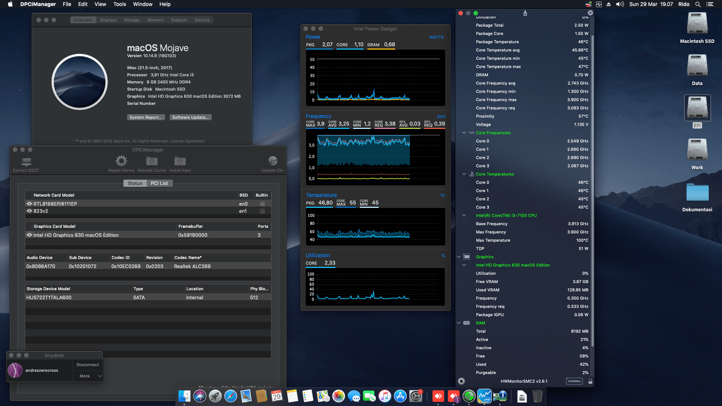Image resolution: width=722 pixels, height=406 pixels.
Task: Switch to PCI List tab in DPCIManager
Action: pos(159,183)
